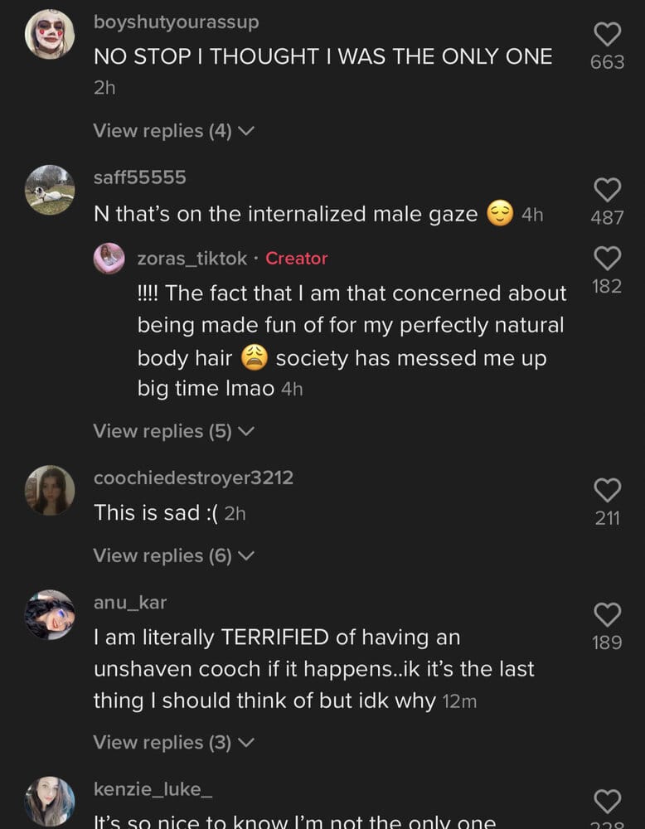Like boyshutyourassup's comment with the heart
Viewport: 645px width, 829px height.
(608, 34)
